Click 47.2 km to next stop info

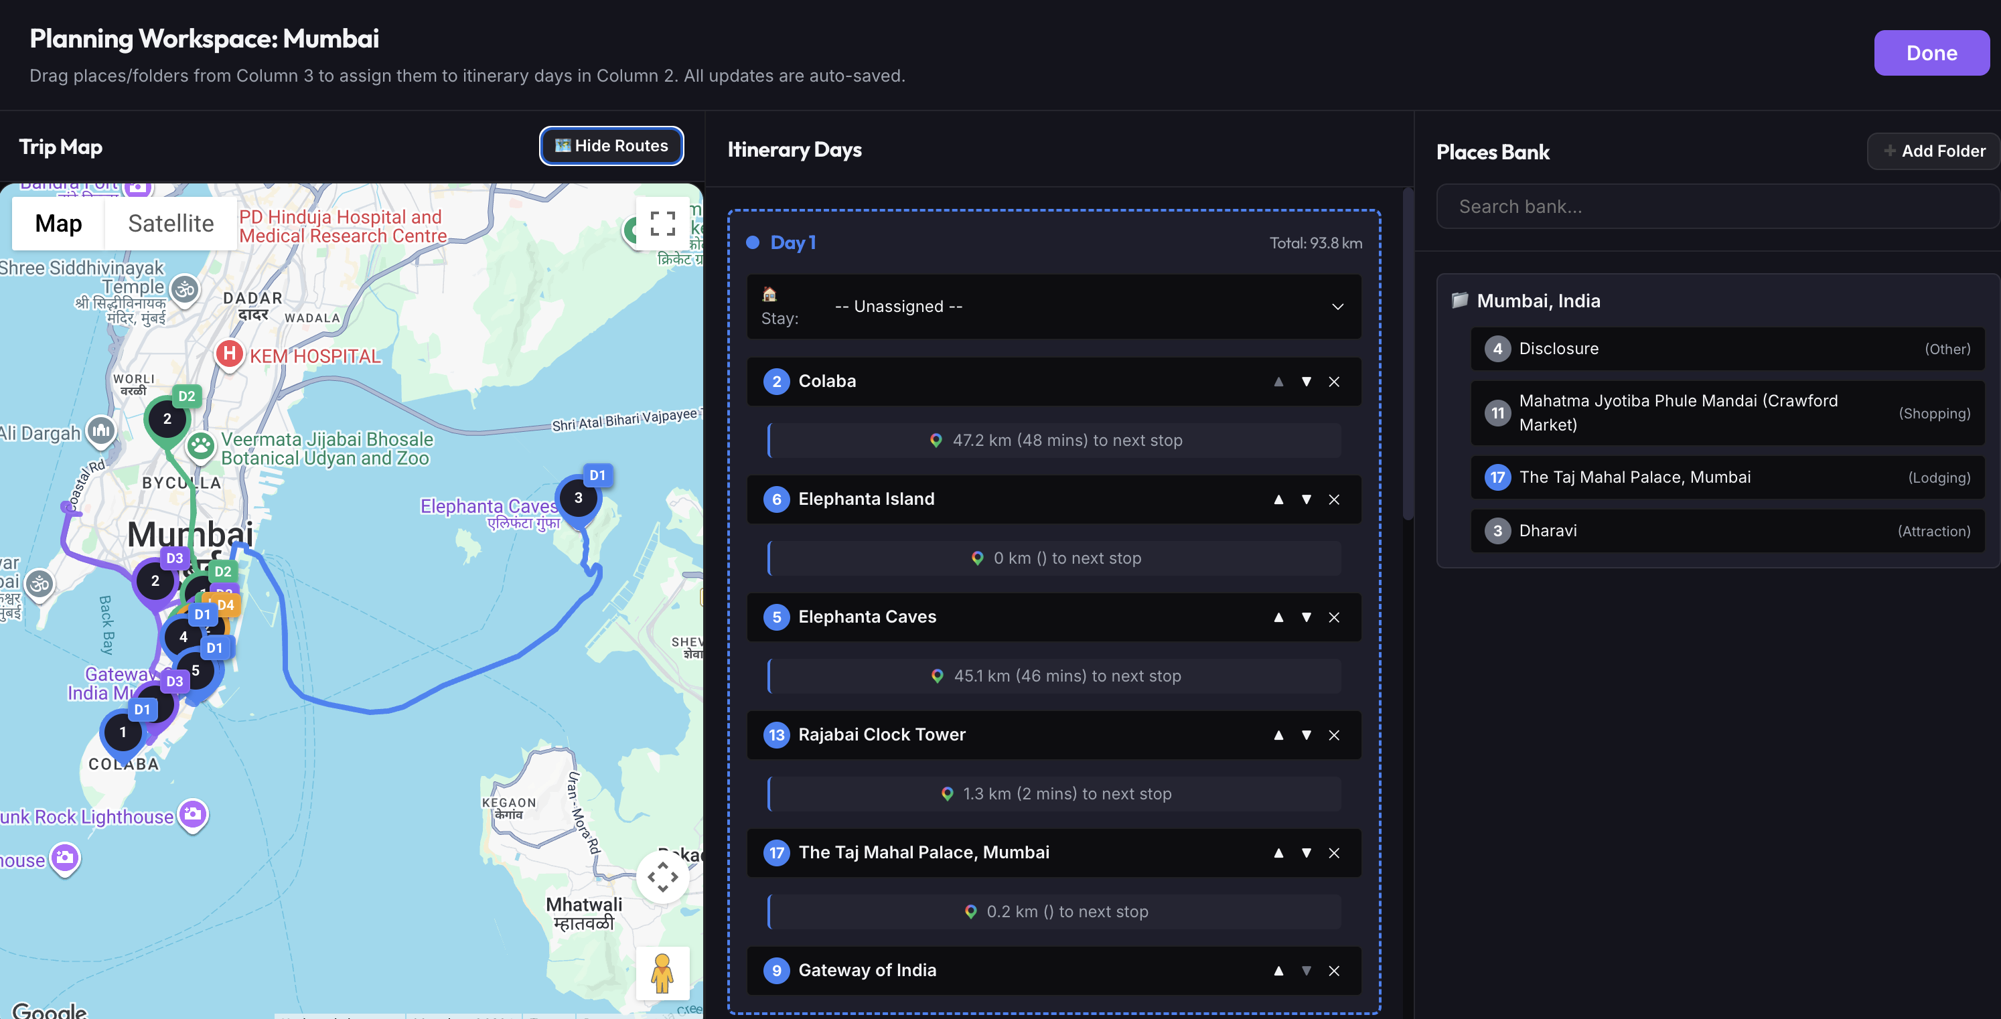tap(1055, 441)
